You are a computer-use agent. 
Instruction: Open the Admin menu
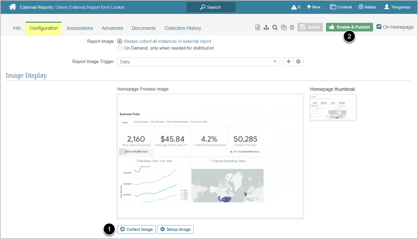367,7
